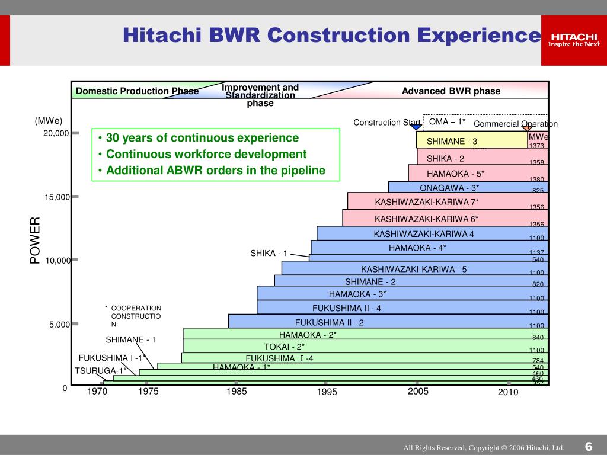The image size is (607, 455).
Task: Click the 1995 year label
Action: tap(327, 392)
